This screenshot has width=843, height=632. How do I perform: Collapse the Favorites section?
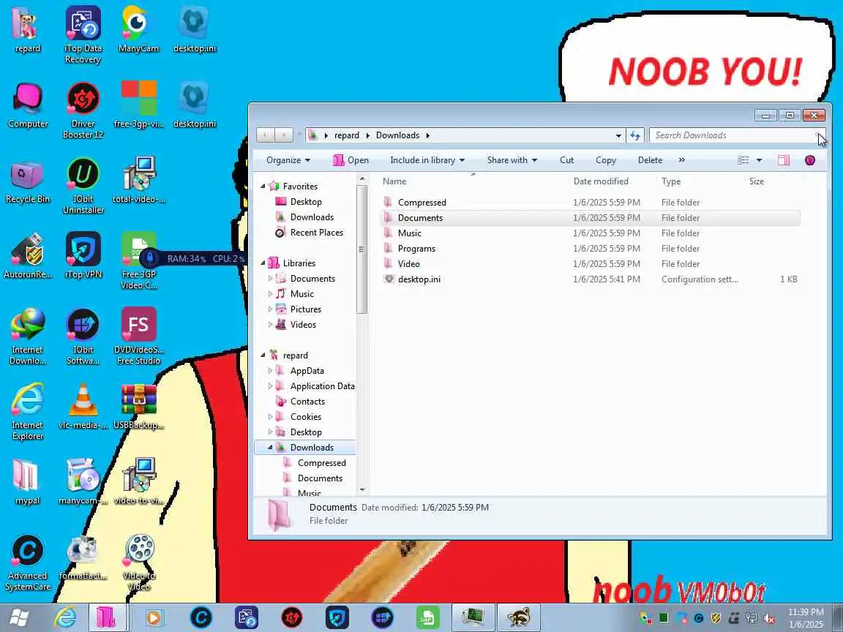pyautogui.click(x=263, y=187)
